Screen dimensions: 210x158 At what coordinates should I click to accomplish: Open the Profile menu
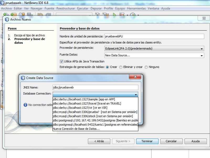tap(108, 8)
